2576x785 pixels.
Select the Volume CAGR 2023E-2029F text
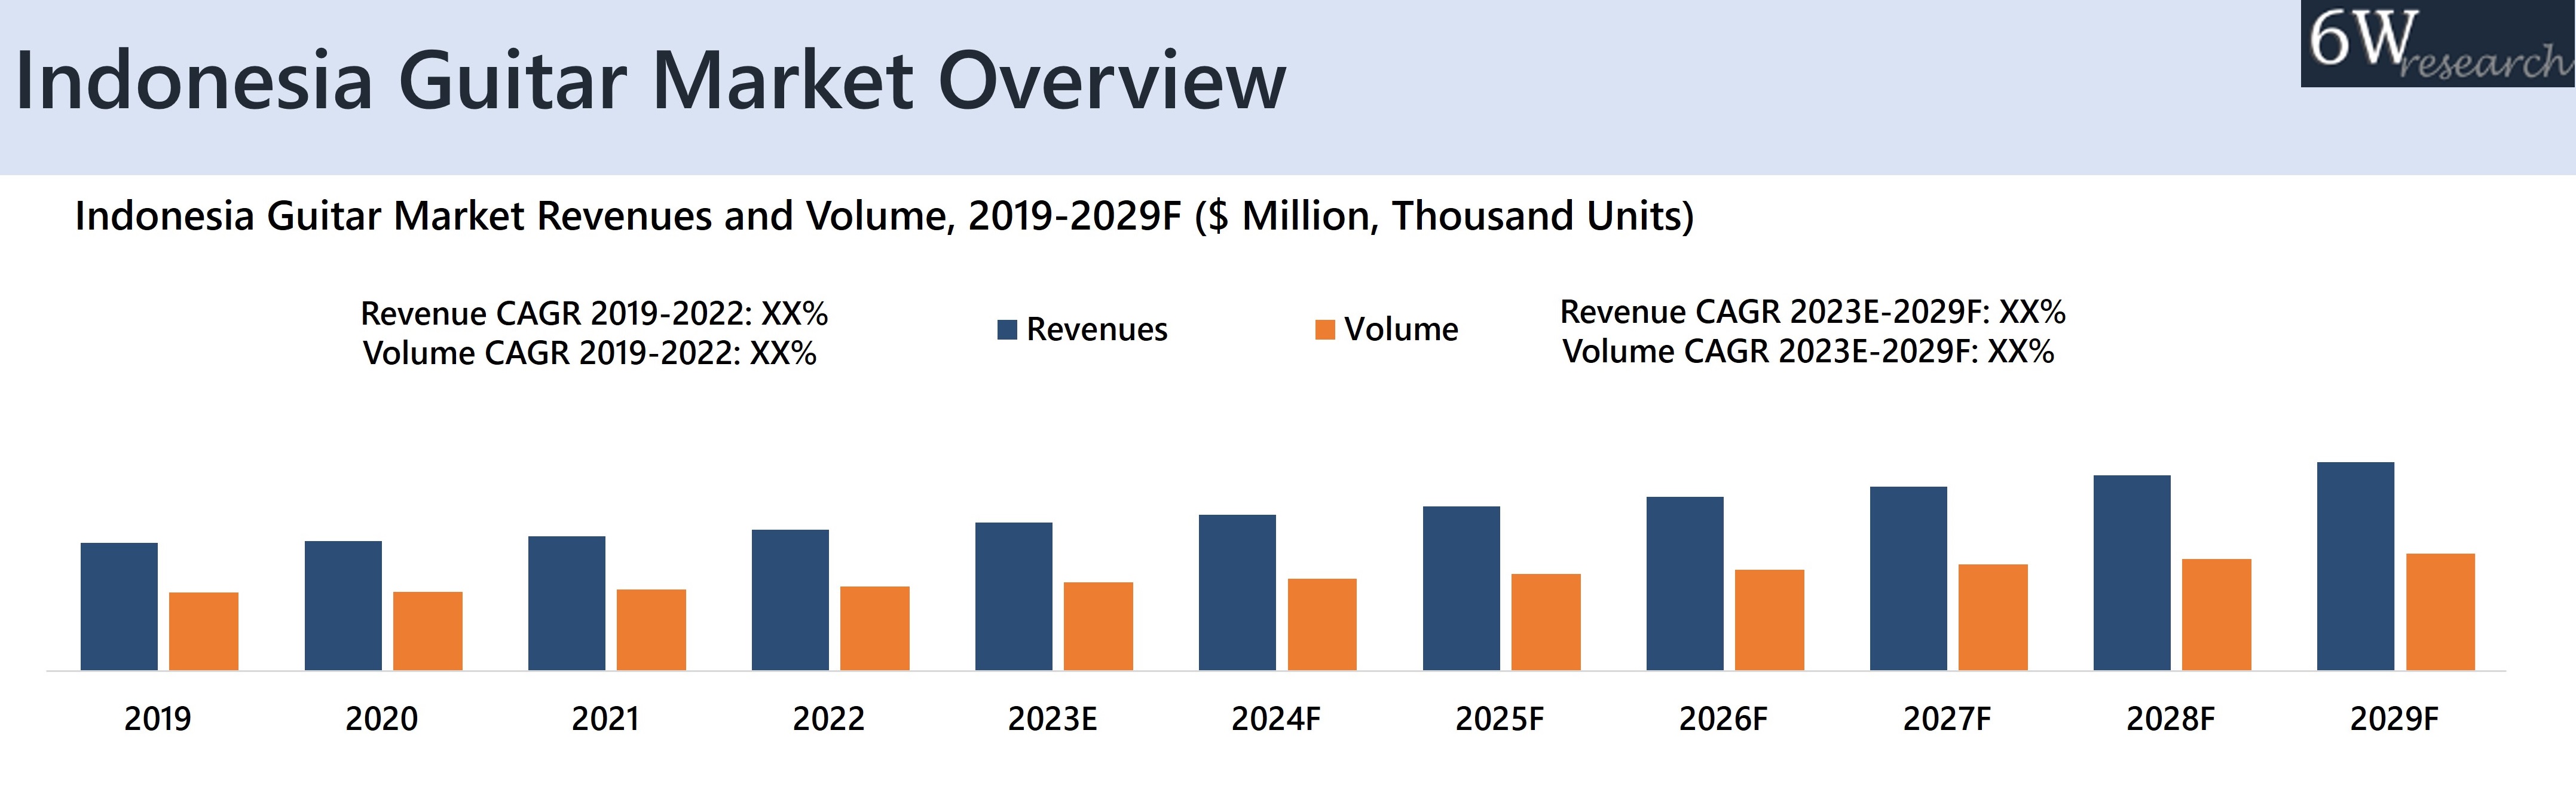point(1808,352)
